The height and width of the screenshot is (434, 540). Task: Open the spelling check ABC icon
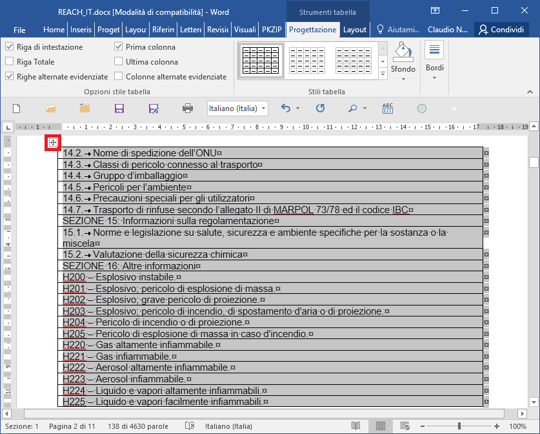coord(388,108)
